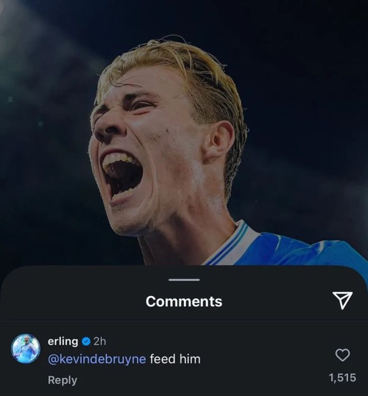Tap the Comments heading title
The width and height of the screenshot is (368, 396).
tap(184, 301)
